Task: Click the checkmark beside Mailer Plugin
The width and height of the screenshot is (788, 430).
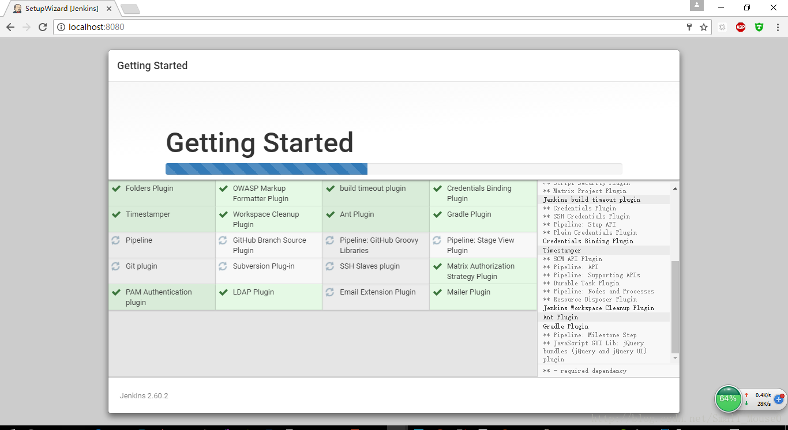Action: (x=437, y=292)
